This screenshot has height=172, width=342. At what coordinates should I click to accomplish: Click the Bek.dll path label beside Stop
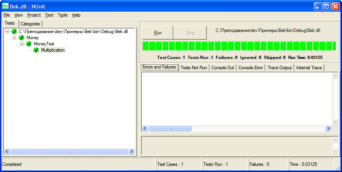[268, 30]
